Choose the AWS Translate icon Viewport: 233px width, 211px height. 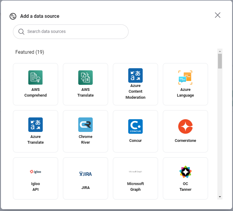tap(85, 78)
